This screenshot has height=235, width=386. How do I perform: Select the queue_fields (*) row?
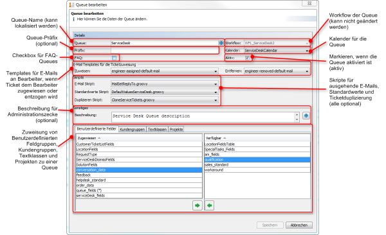point(139,191)
